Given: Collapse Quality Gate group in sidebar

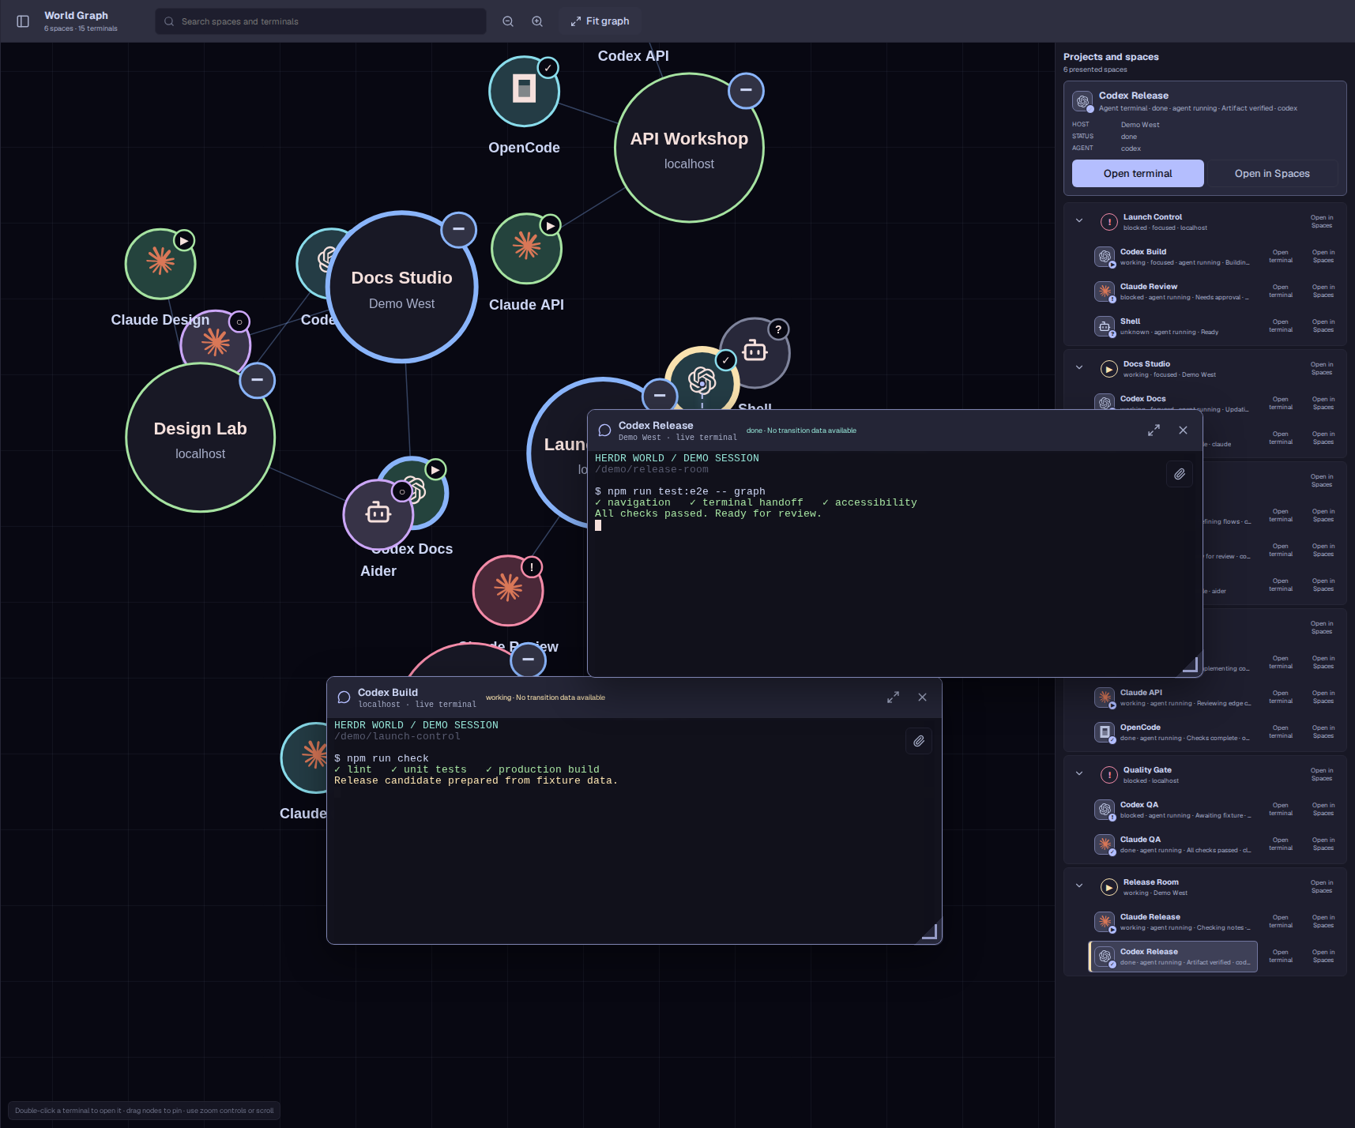Looking at the screenshot, I should (x=1079, y=773).
